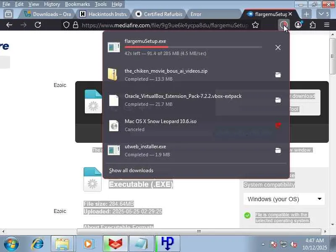Image resolution: width=336 pixels, height=252 pixels.
Task: Open the notepad taskbar application
Action: coord(141,244)
